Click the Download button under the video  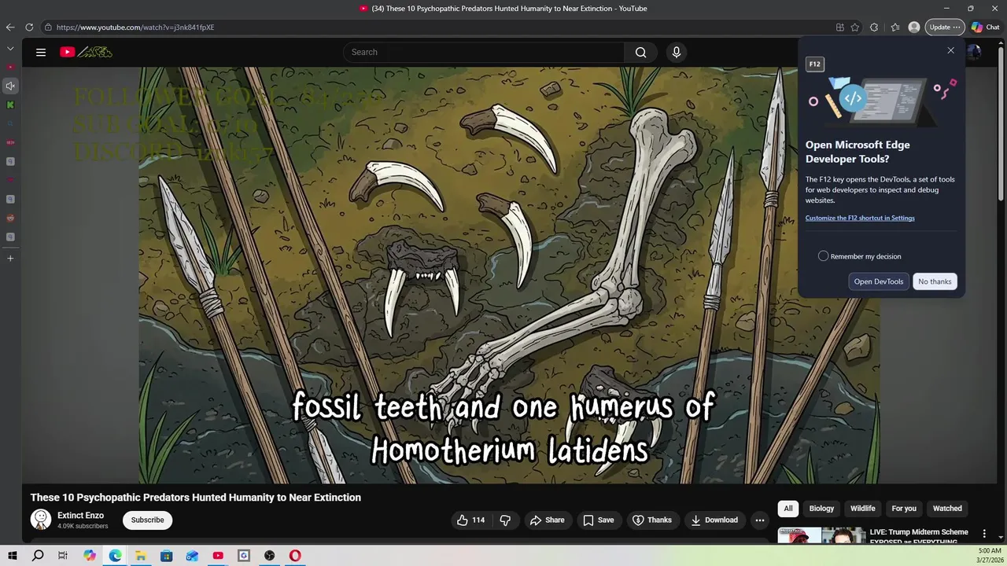coord(714,520)
